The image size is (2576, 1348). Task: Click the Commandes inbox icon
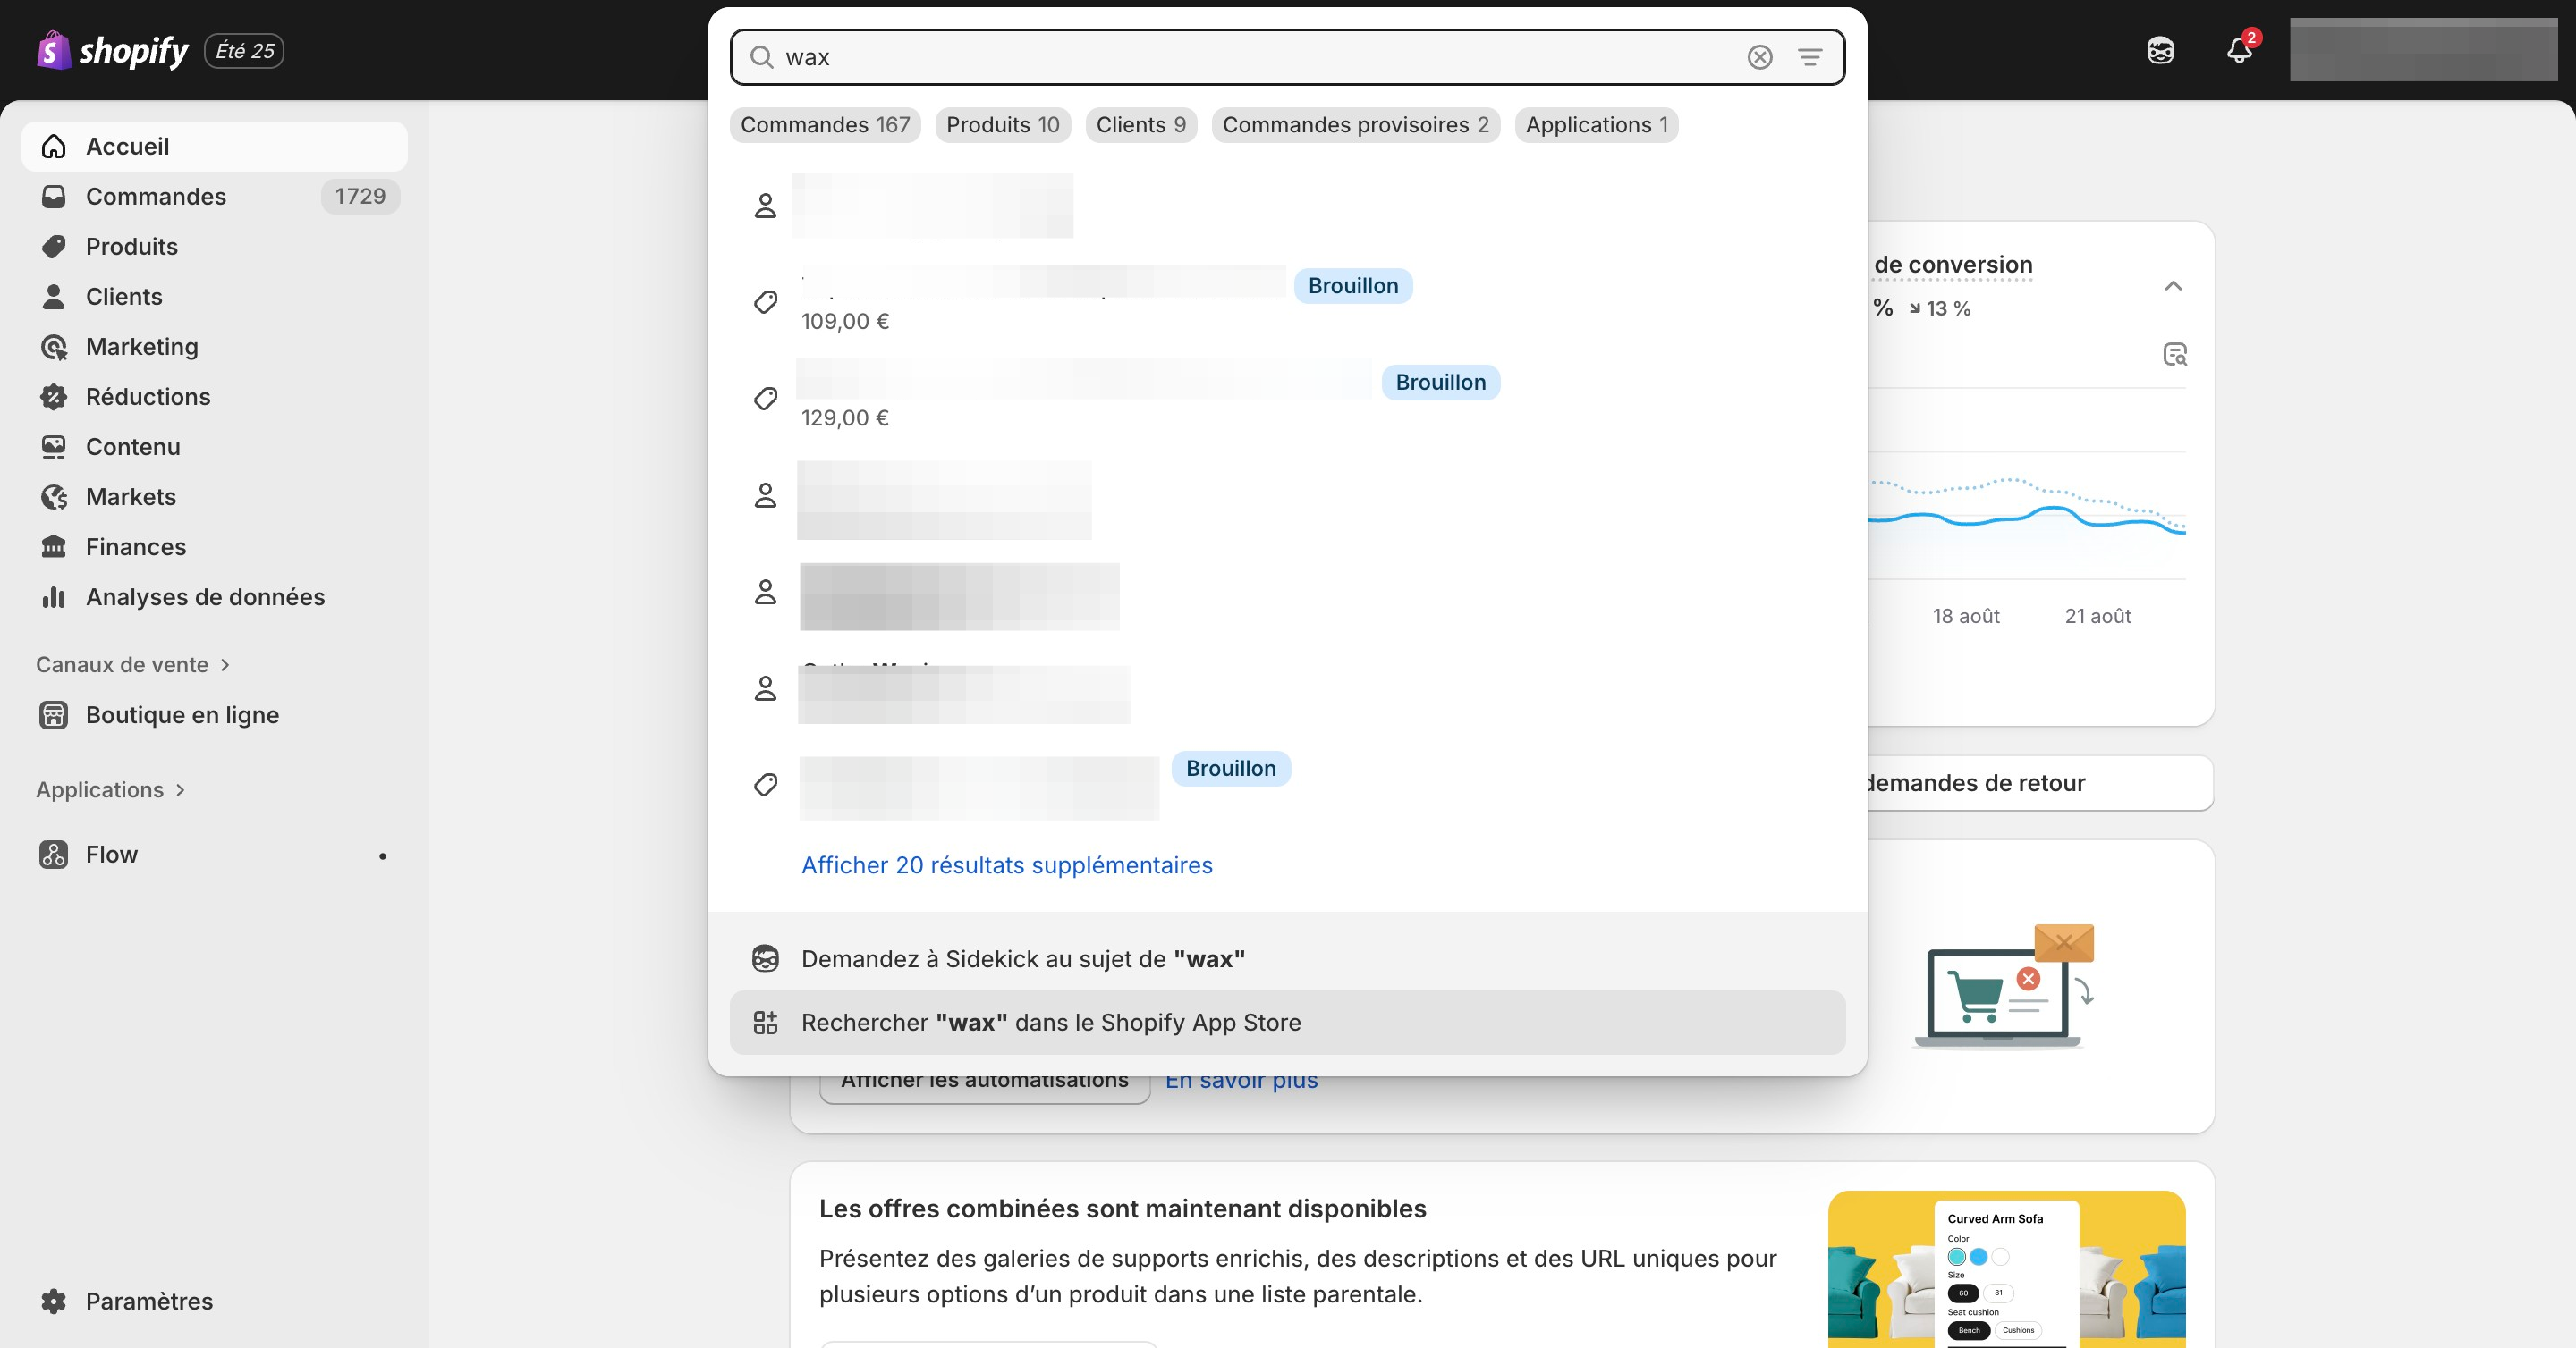[x=54, y=197]
